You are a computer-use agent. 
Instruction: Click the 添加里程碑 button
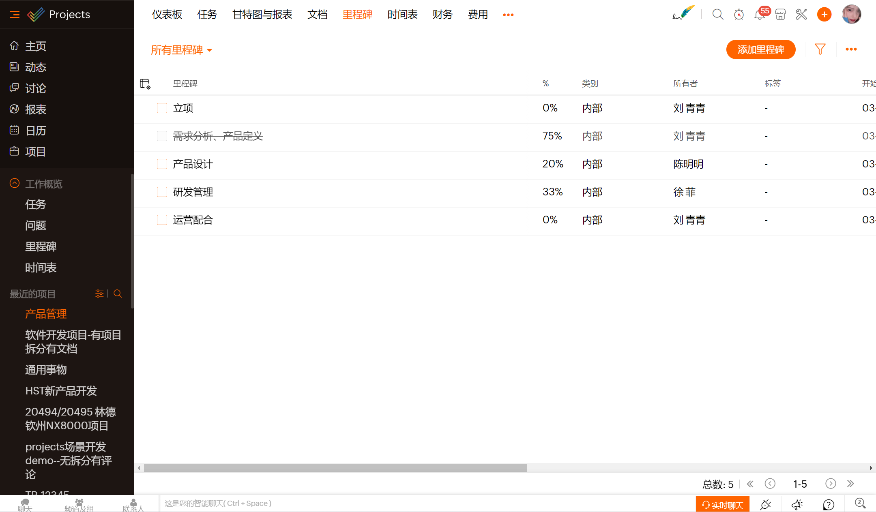pos(760,49)
